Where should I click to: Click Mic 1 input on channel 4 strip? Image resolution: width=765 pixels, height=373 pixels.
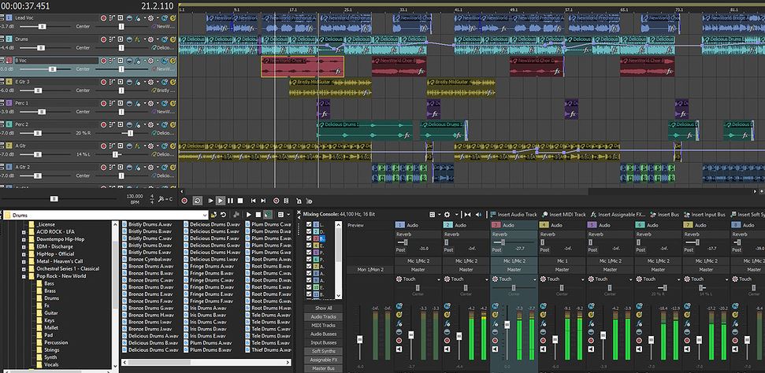[x=562, y=260]
